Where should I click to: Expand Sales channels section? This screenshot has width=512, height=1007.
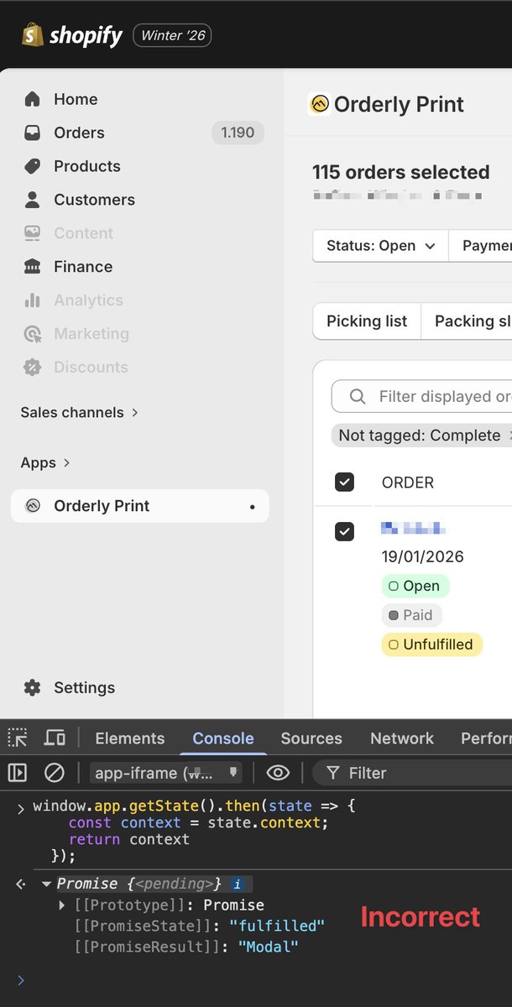pos(80,413)
